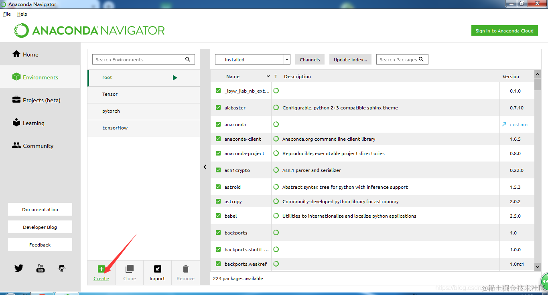Viewport: 548px width, 295px height.
Task: Click the Update index button
Action: pos(350,59)
